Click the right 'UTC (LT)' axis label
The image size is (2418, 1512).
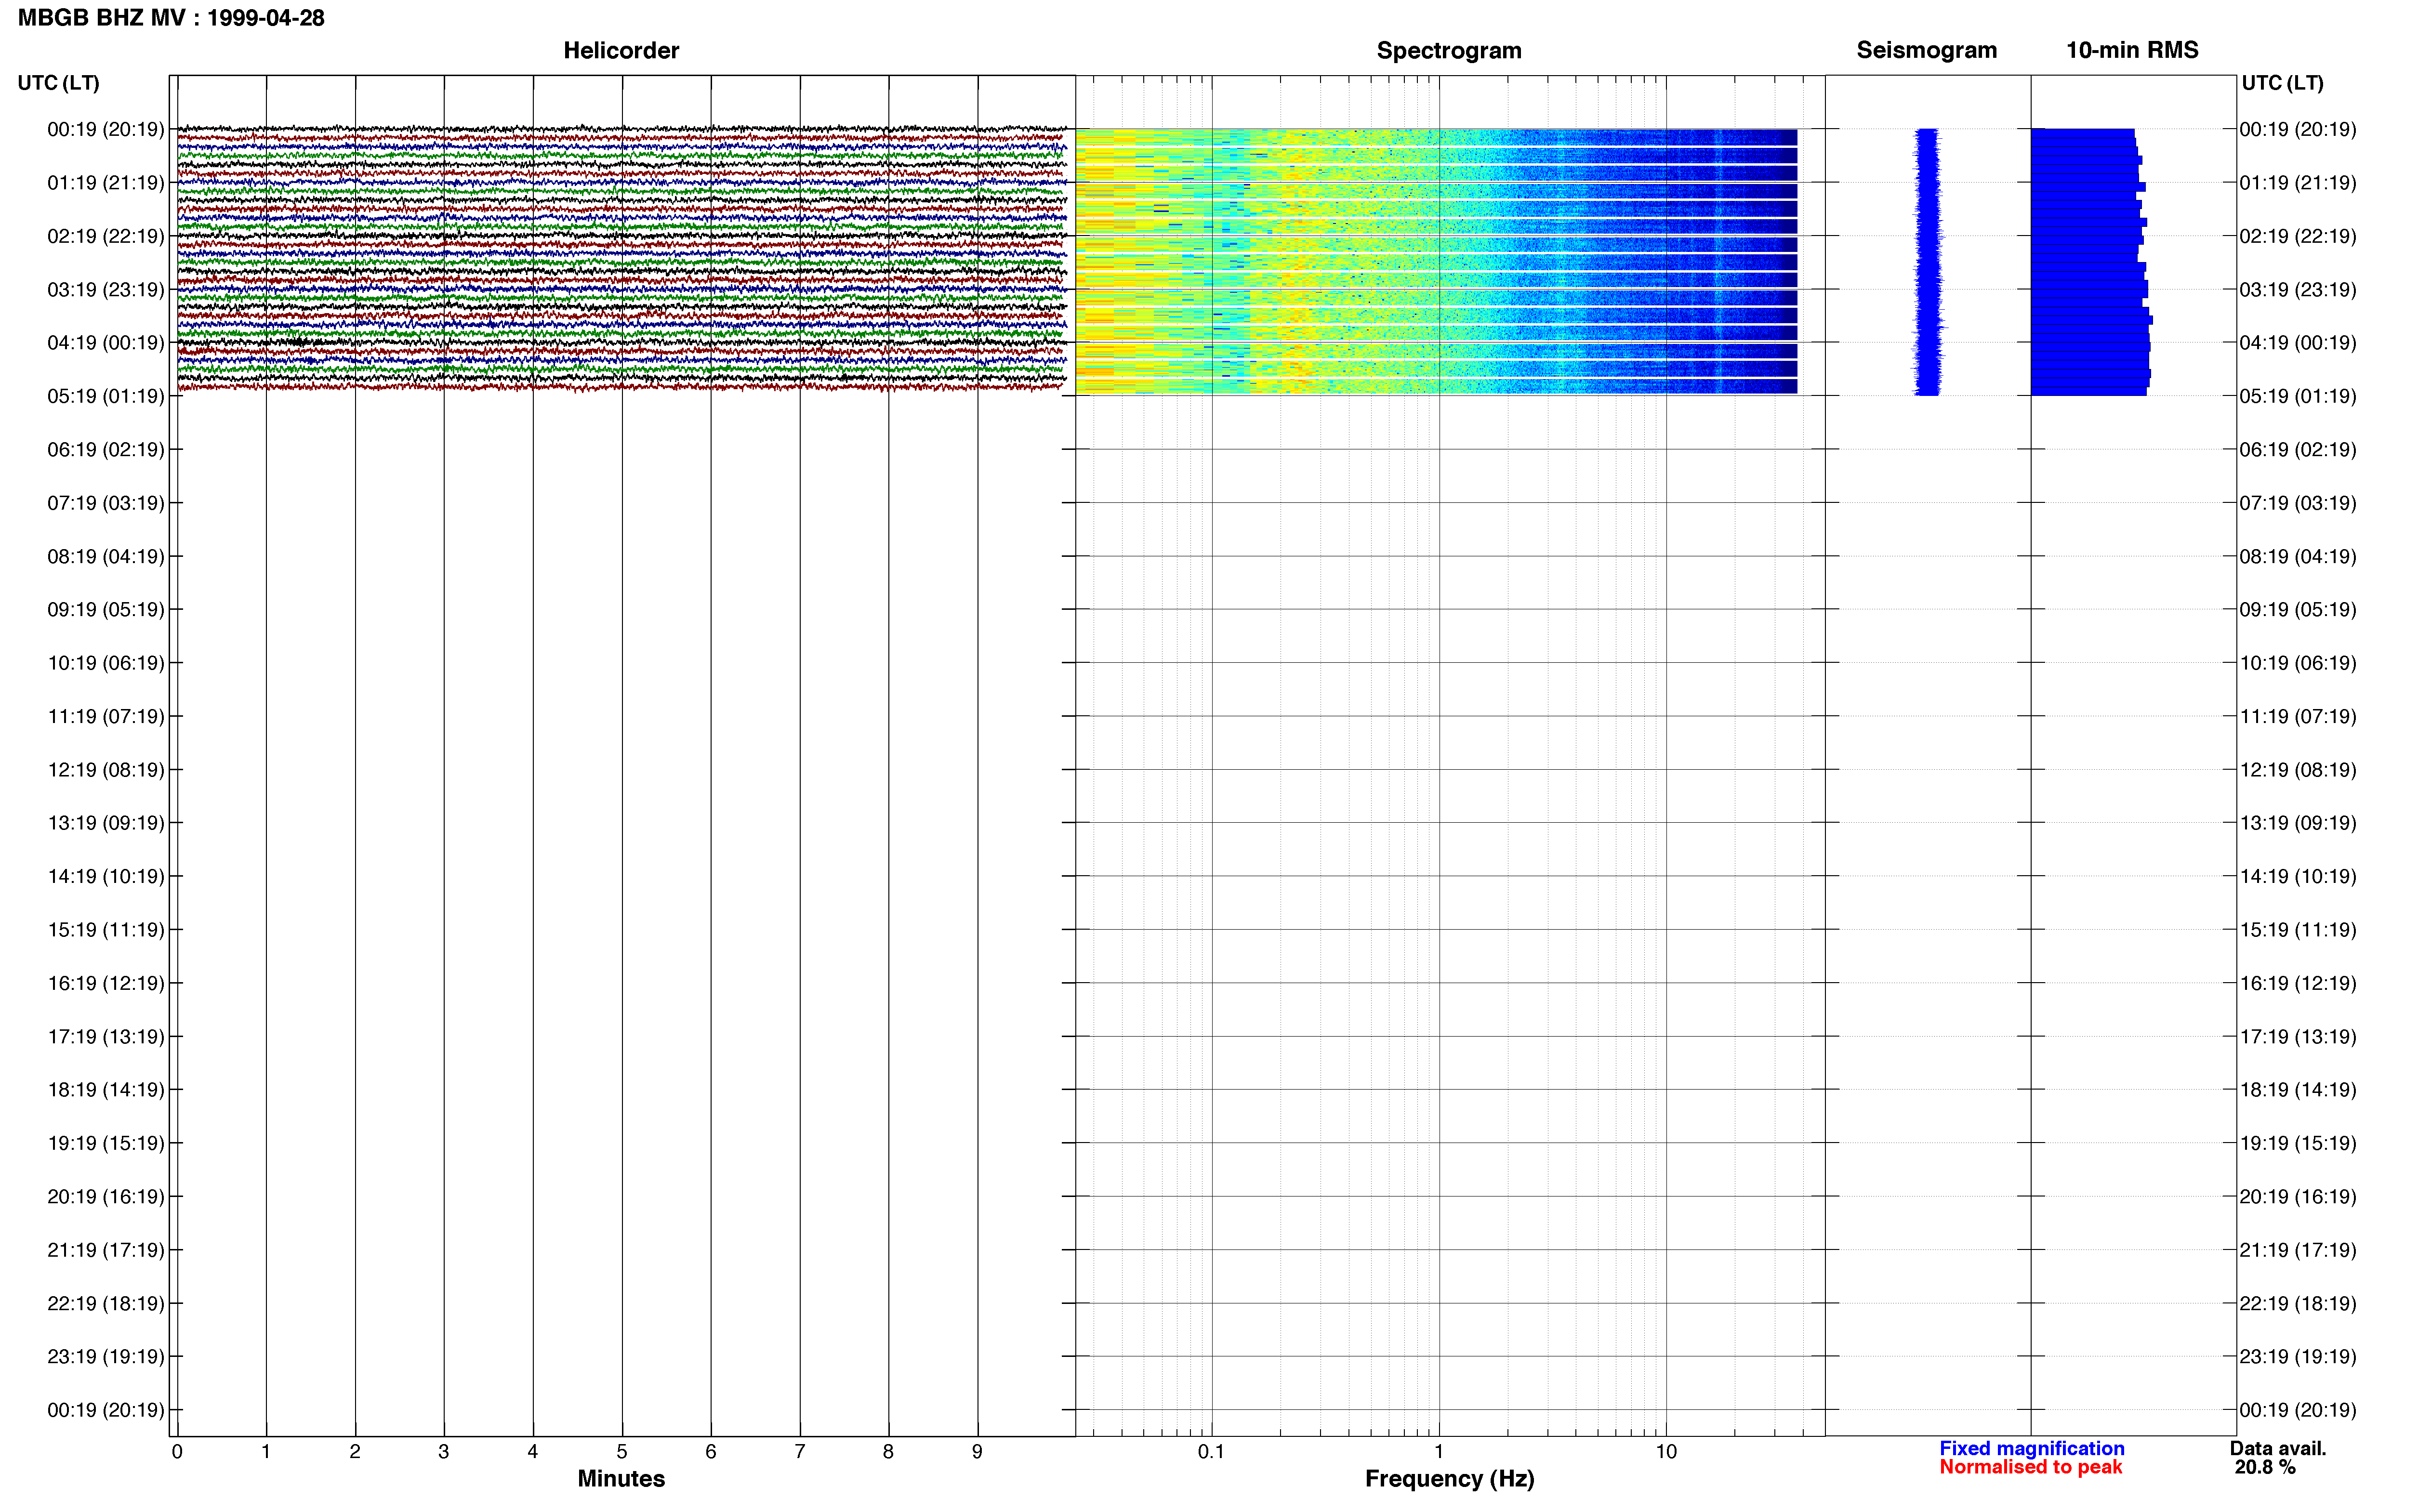2282,83
